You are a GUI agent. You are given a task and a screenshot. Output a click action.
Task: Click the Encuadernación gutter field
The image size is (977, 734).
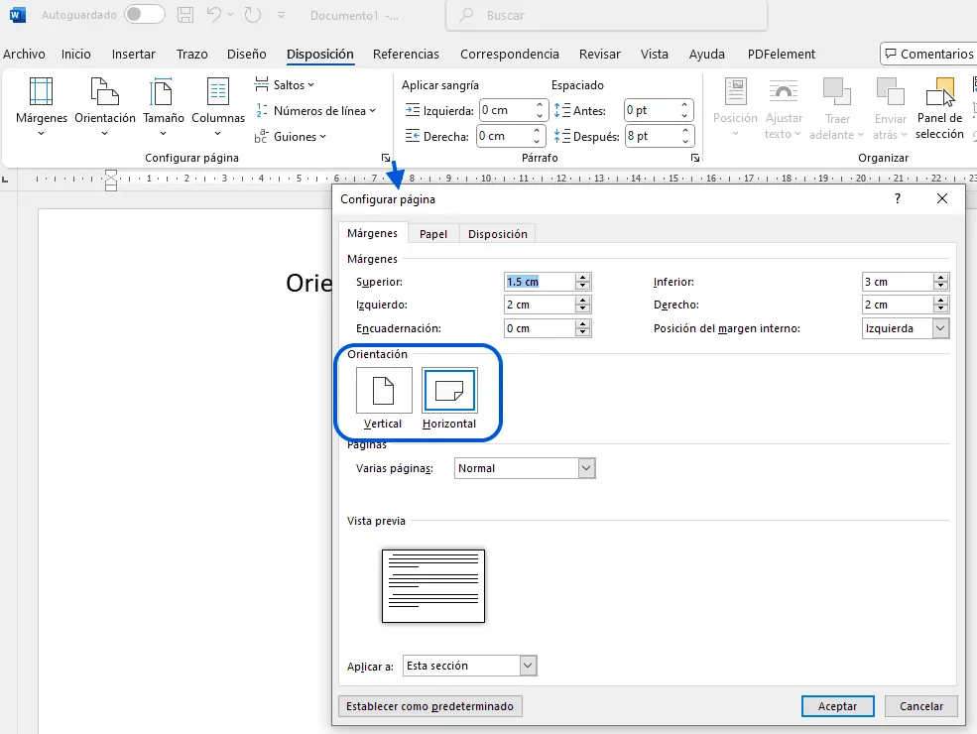click(540, 328)
